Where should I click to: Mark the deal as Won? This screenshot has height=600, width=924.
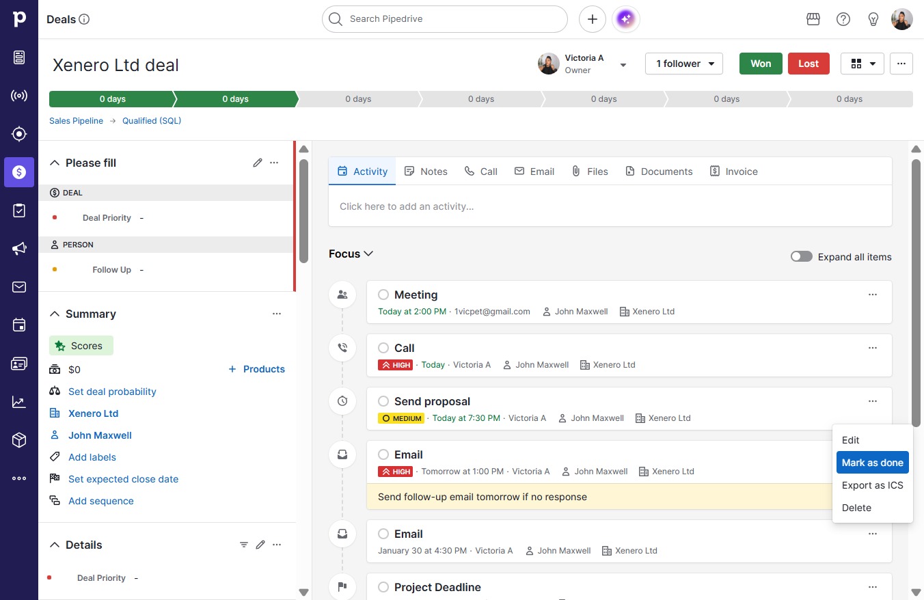761,64
